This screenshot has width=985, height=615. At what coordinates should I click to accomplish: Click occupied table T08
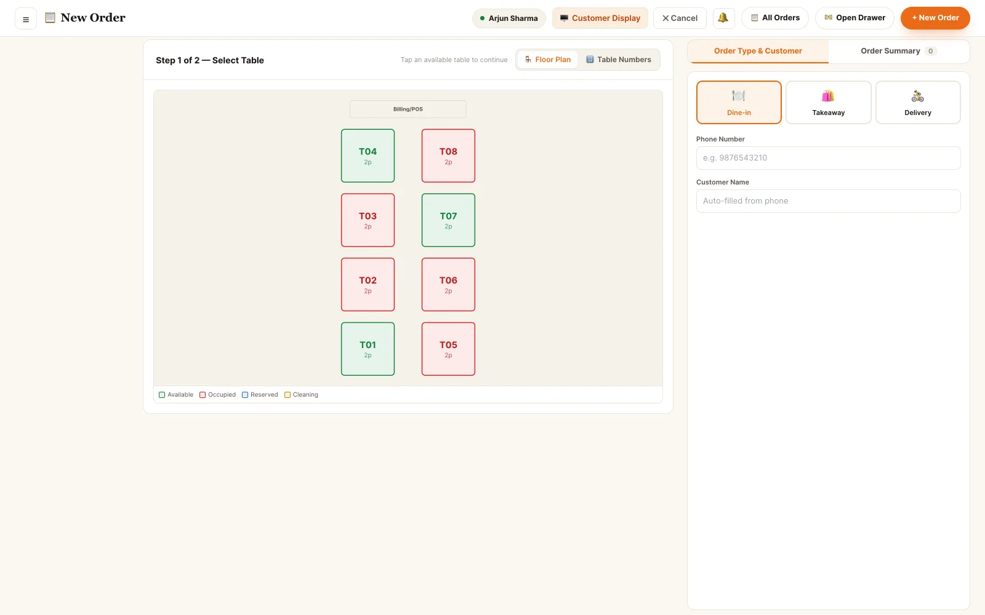point(448,156)
